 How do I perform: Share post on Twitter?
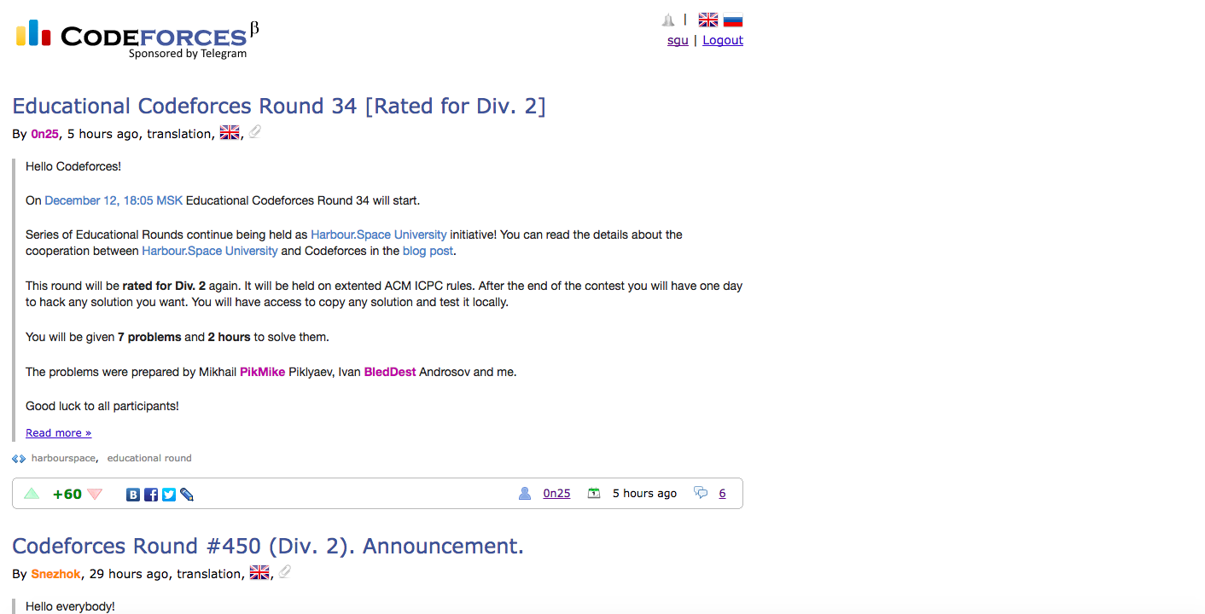(x=169, y=494)
